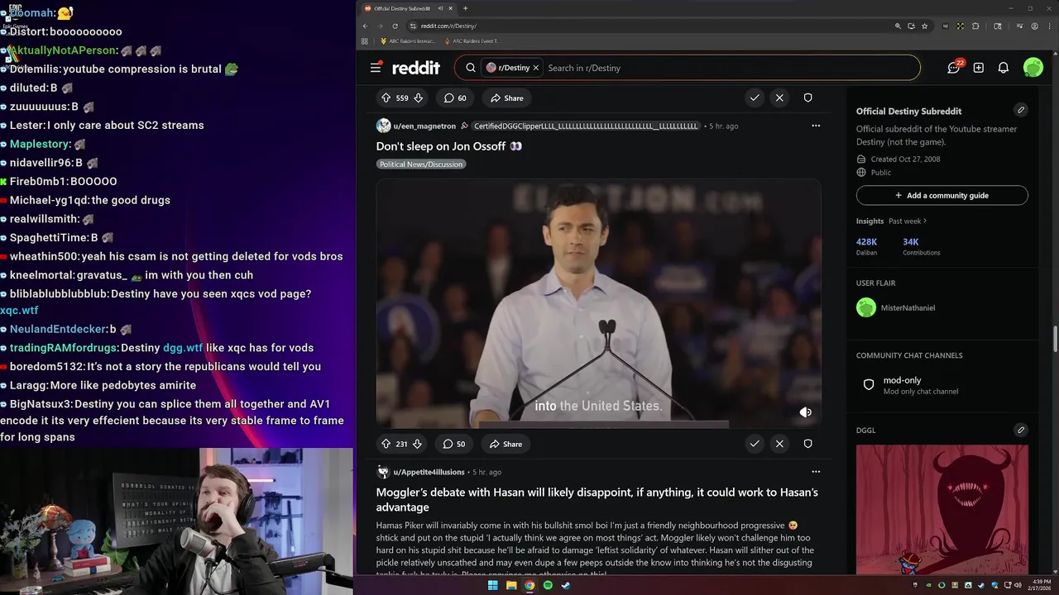1059x595 pixels.
Task: Click the reddit logo
Action: click(416, 68)
